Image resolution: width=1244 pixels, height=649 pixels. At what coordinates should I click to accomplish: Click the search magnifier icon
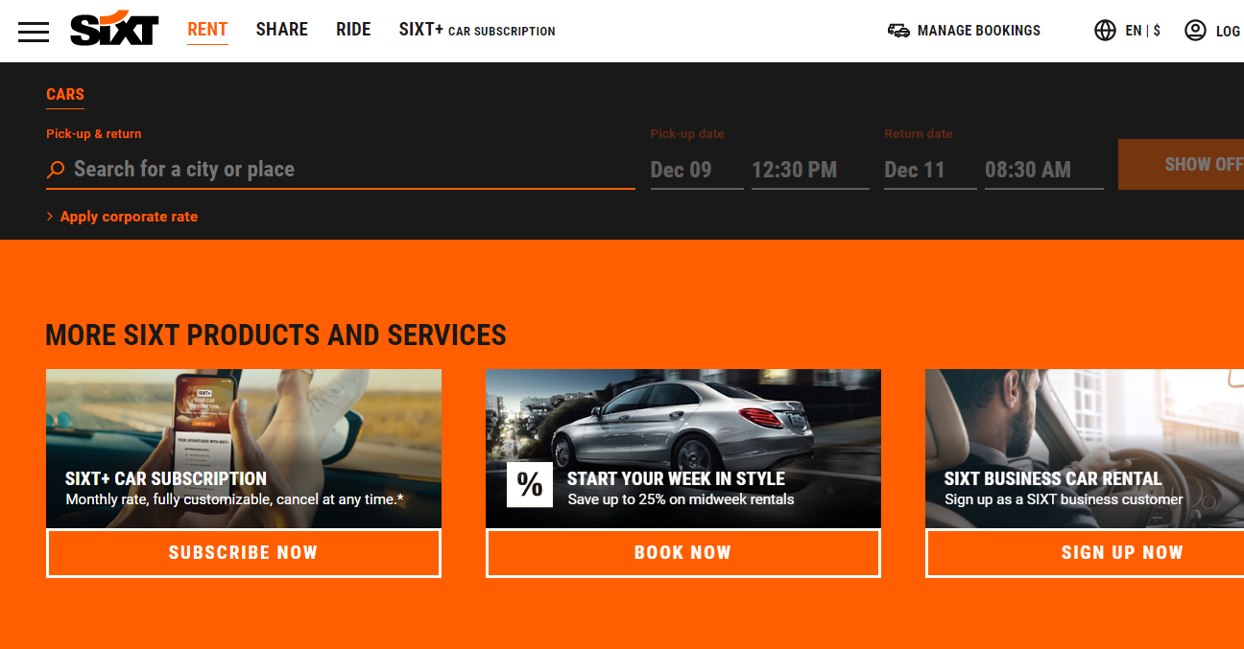point(56,170)
